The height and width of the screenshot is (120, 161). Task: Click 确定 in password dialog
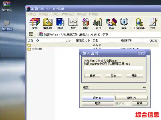point(92,76)
